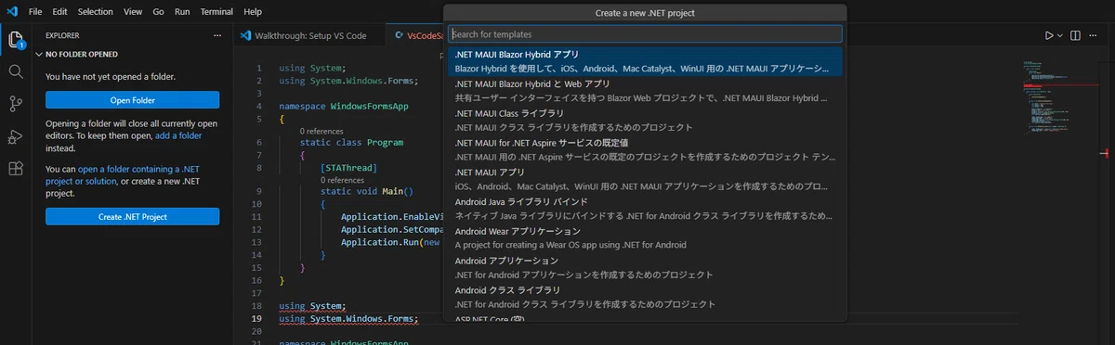Image resolution: width=1115 pixels, height=345 pixels.
Task: Open the Run and Debug view
Action: tap(16, 136)
